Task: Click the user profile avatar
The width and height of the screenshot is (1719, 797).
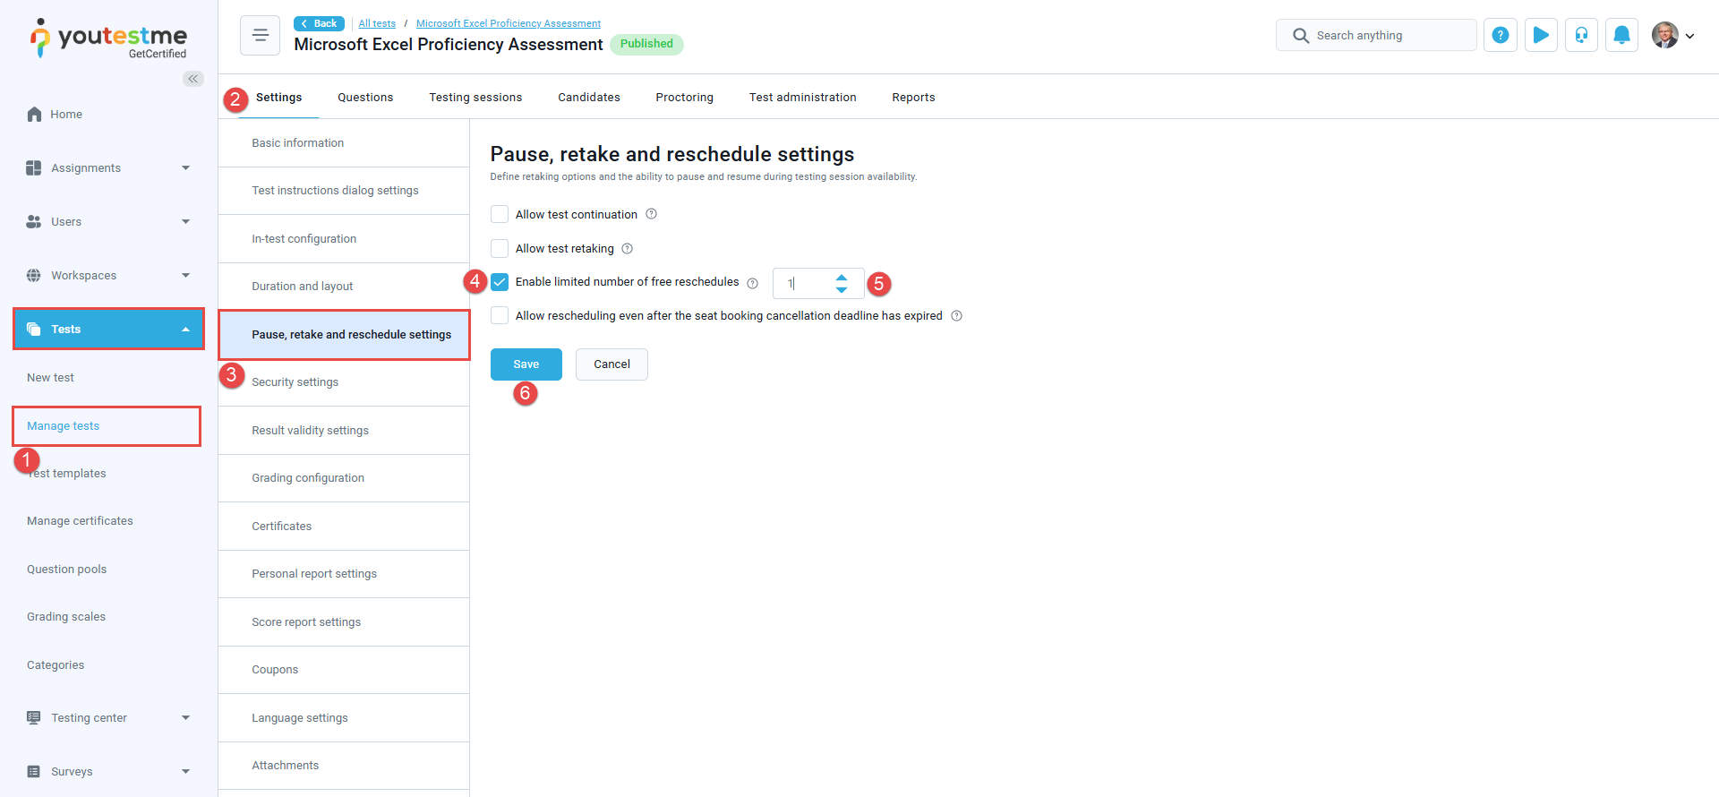Action: click(1665, 35)
